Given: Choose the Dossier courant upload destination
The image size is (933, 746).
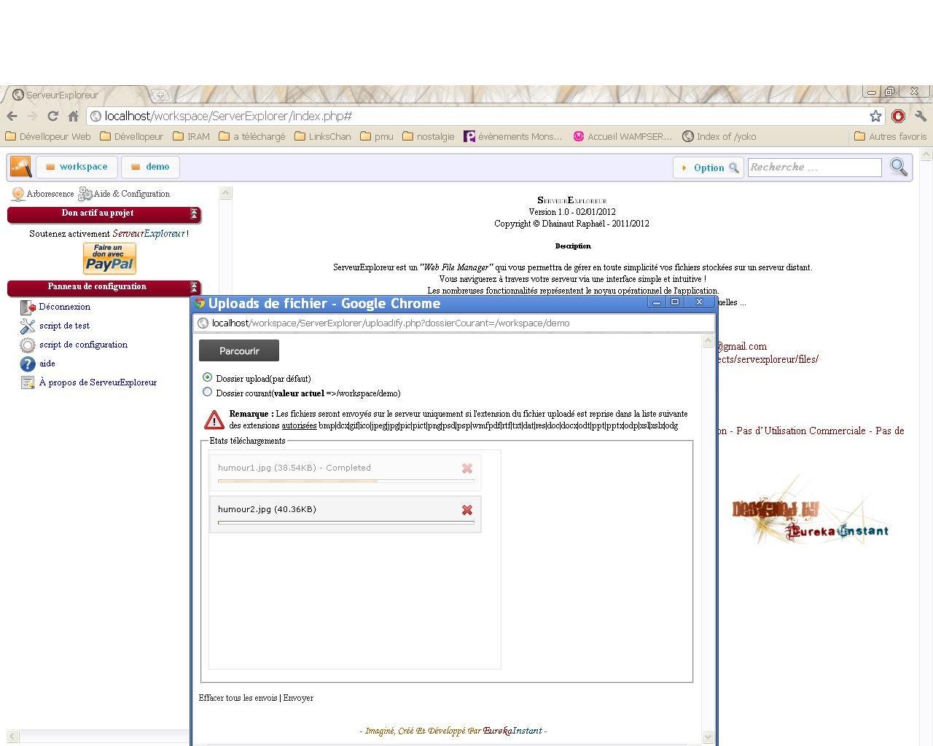Looking at the screenshot, I should (208, 392).
